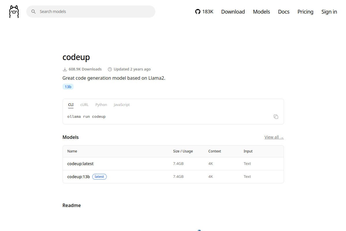Click the download arrow icon near 608.9K
Screen dimensions: 346x231
click(65, 69)
